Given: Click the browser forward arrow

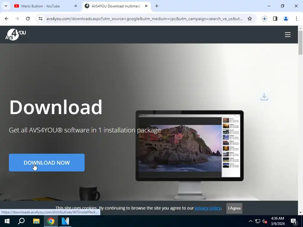Looking at the screenshot, I should (17, 19).
